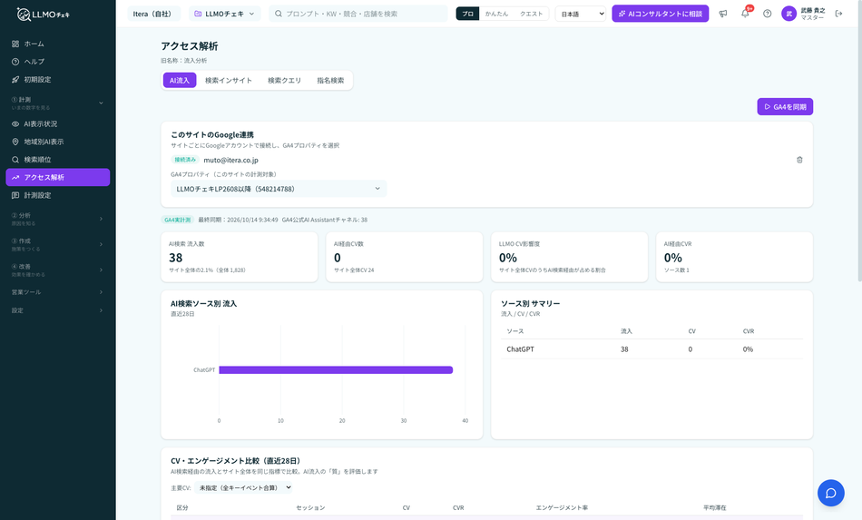Click the ChatGPT purple bar in chart
The width and height of the screenshot is (862, 520).
coord(336,370)
